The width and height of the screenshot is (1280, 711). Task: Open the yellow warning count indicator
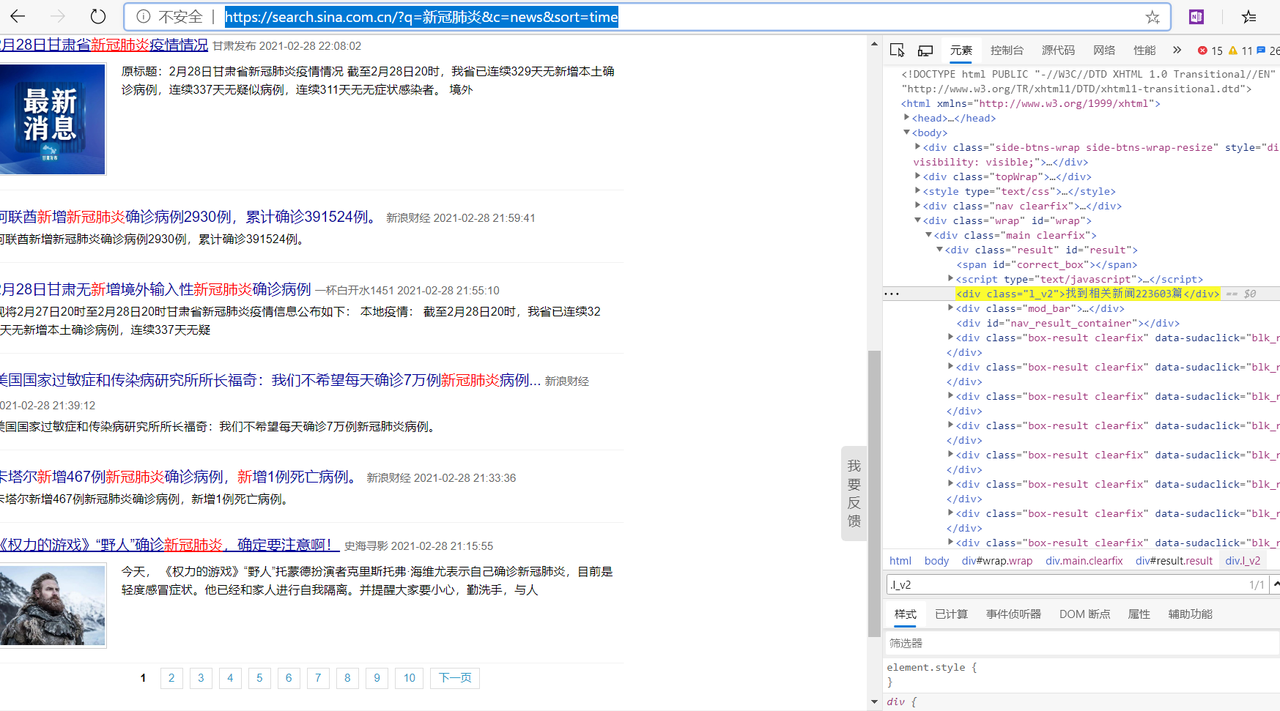[1240, 51]
